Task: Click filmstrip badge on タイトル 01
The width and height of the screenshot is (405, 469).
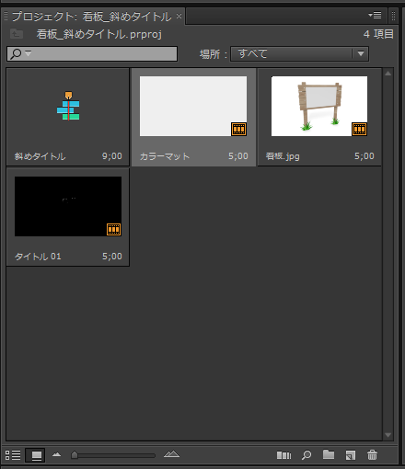Action: (x=114, y=229)
